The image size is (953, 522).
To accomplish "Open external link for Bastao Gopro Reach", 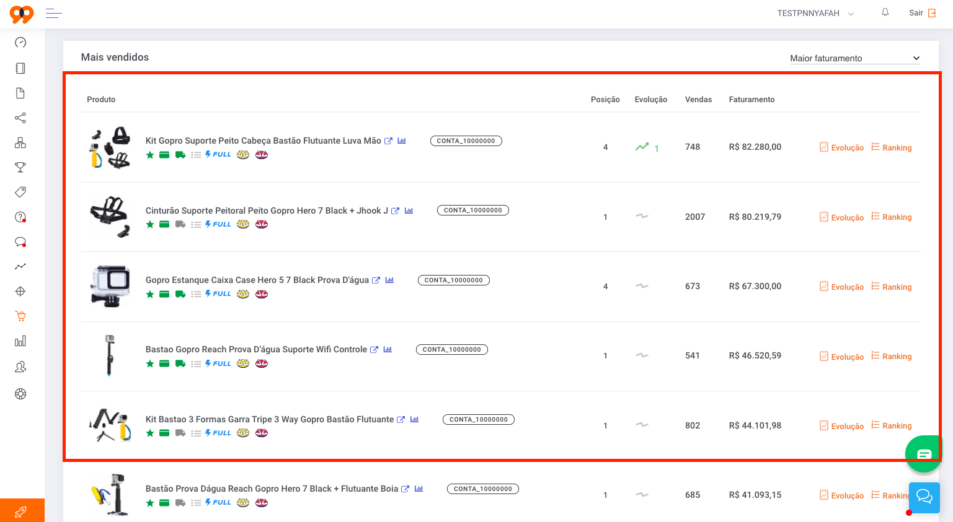I will 374,350.
